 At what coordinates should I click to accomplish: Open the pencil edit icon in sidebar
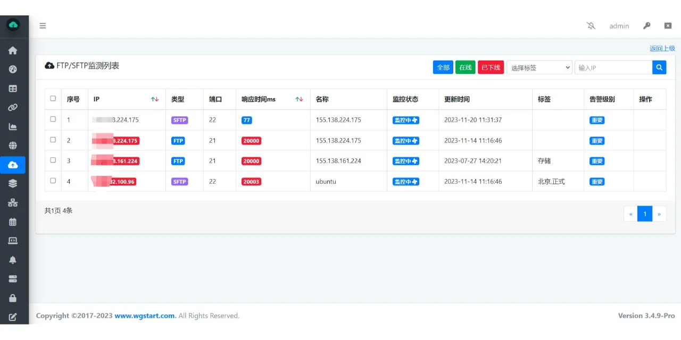pos(13,317)
